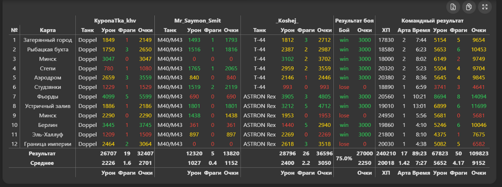
Task: Click the win result in Фьорды row
Action: point(344,97)
